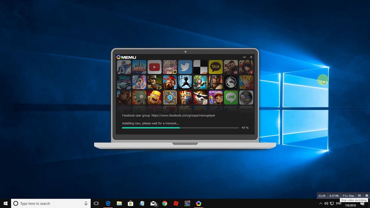Open the Facebook memuplayer group link
370x208 pixels.
coord(183,116)
